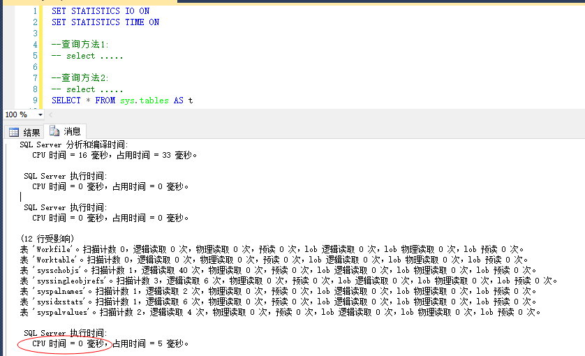
Task: Click line number 3 in the editor gutter
Action: point(35,34)
